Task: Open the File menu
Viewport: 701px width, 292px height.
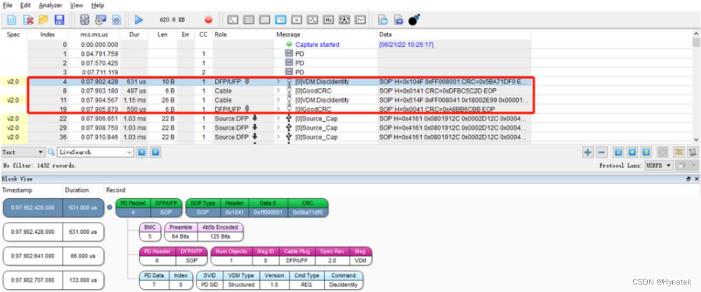Action: coord(8,6)
